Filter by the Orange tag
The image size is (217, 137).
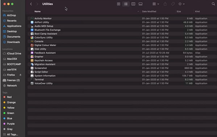point(11,102)
